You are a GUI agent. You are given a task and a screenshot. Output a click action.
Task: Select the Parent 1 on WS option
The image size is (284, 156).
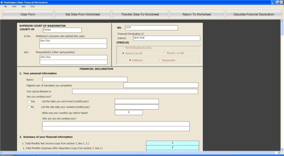click(x=164, y=53)
